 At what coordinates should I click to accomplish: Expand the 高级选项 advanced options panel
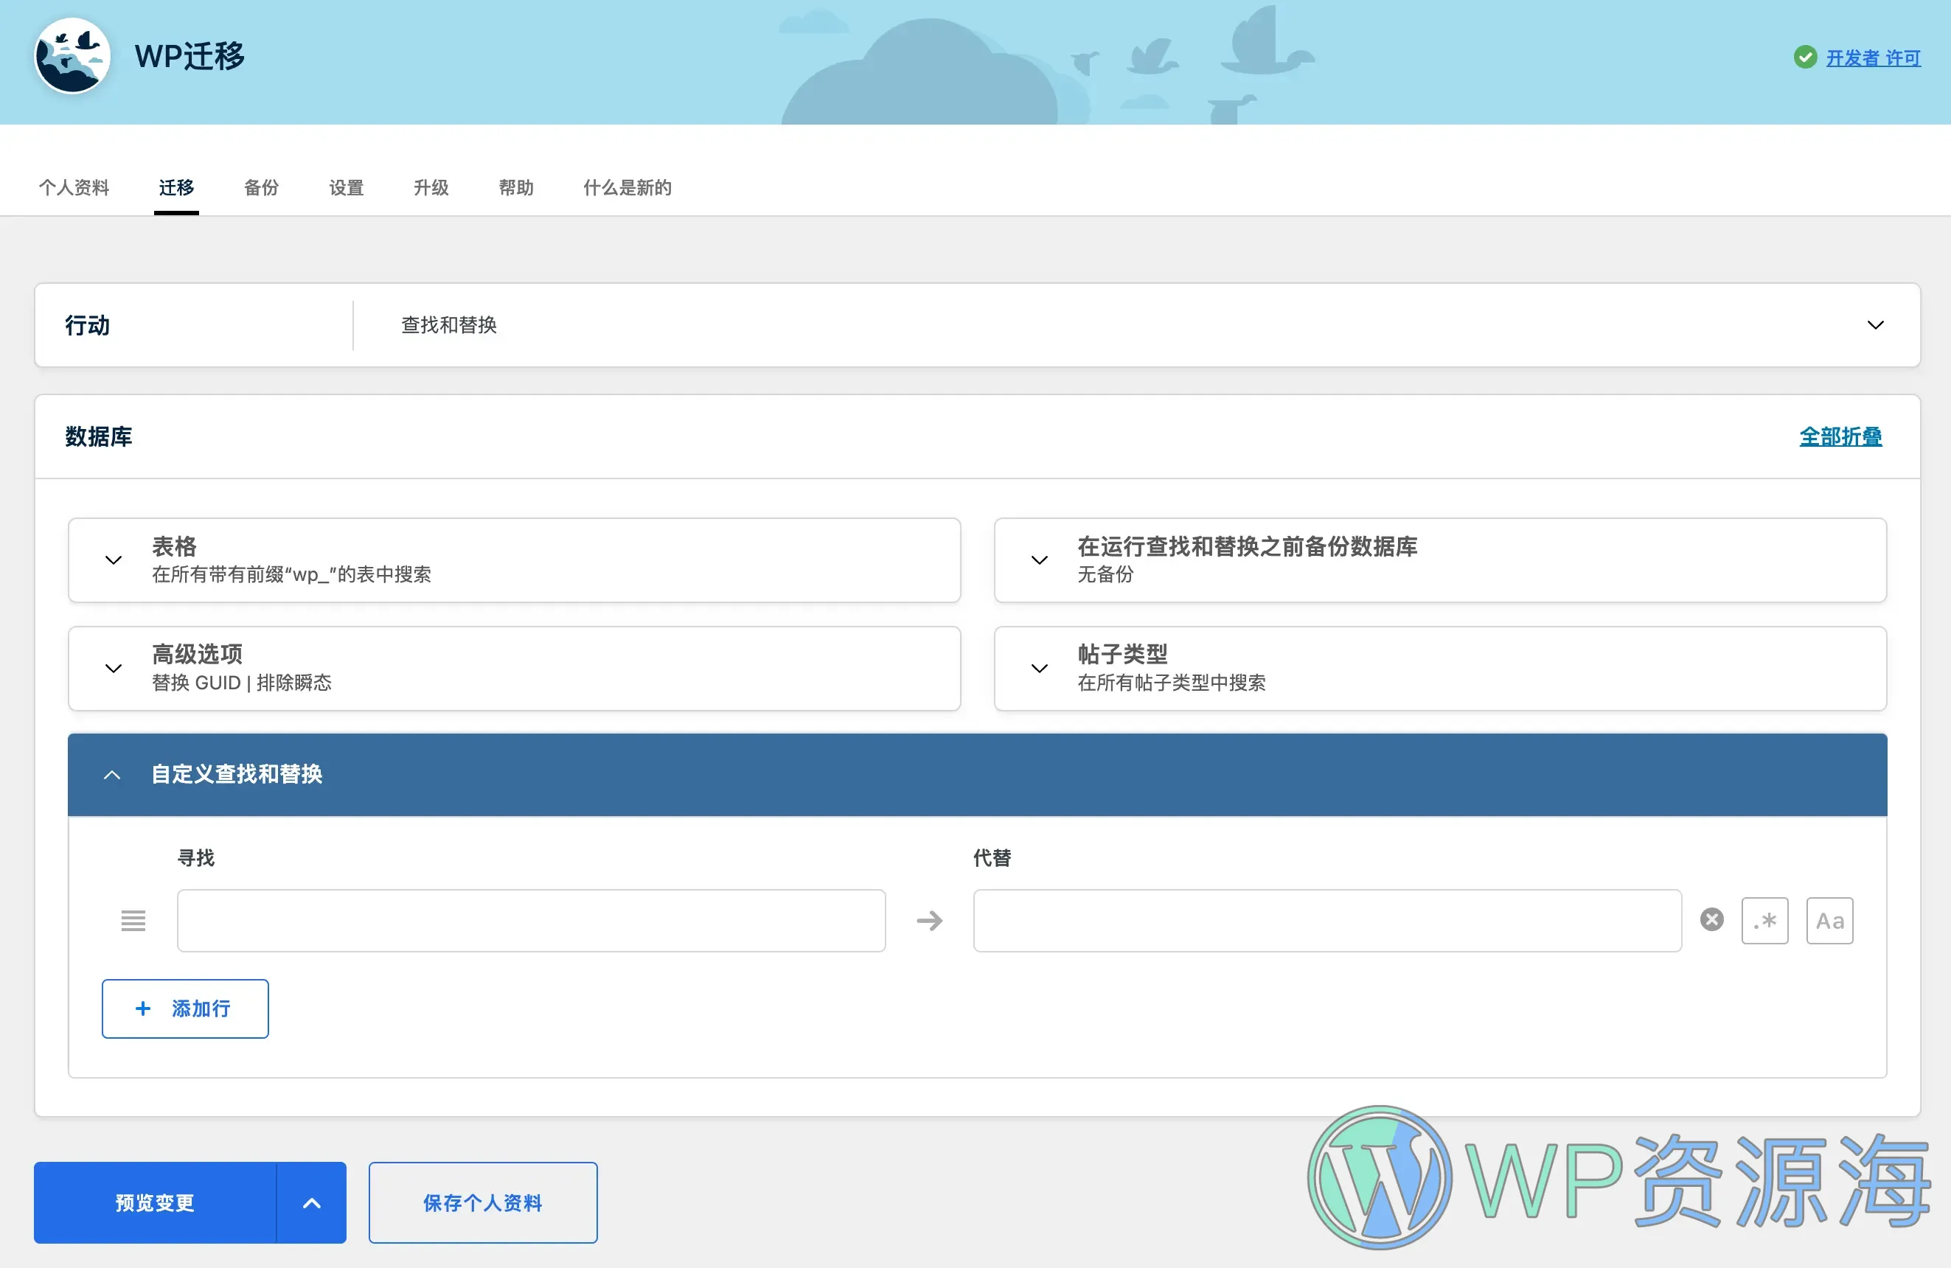click(x=114, y=668)
